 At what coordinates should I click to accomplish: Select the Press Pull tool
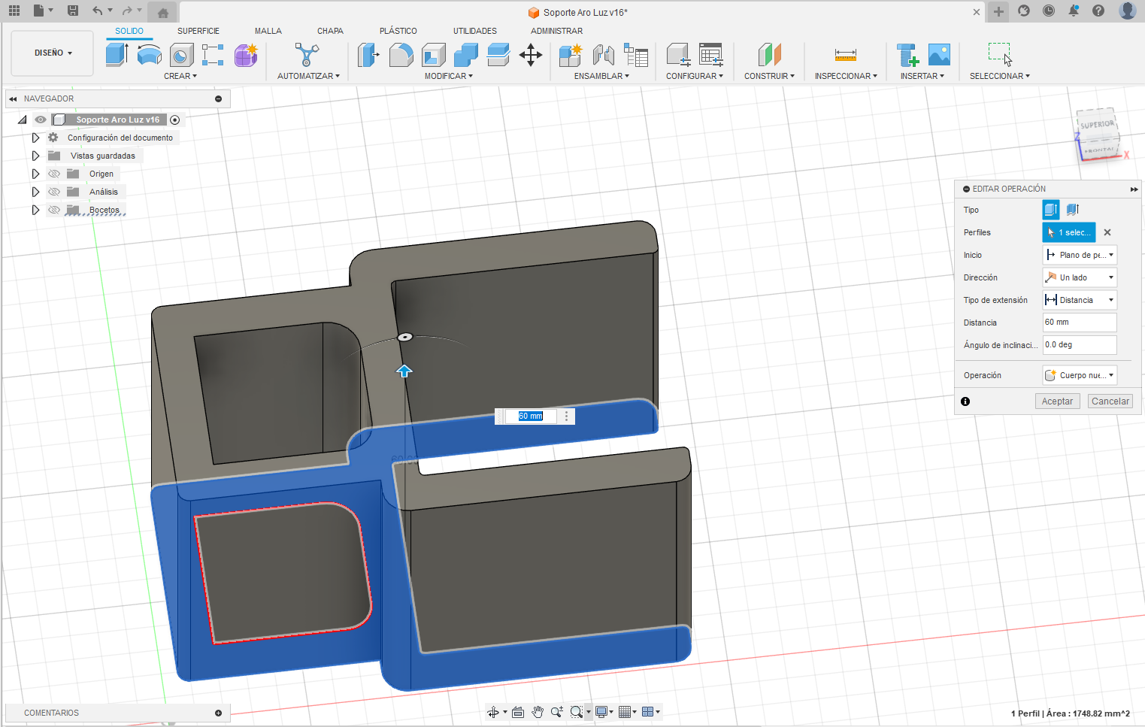pyautogui.click(x=368, y=55)
